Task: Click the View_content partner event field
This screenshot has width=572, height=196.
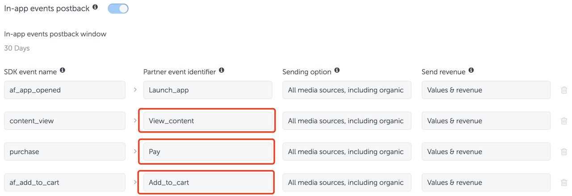Action: (208, 121)
